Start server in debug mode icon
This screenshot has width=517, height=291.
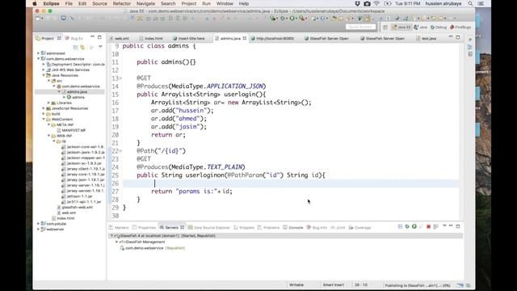[407, 226]
